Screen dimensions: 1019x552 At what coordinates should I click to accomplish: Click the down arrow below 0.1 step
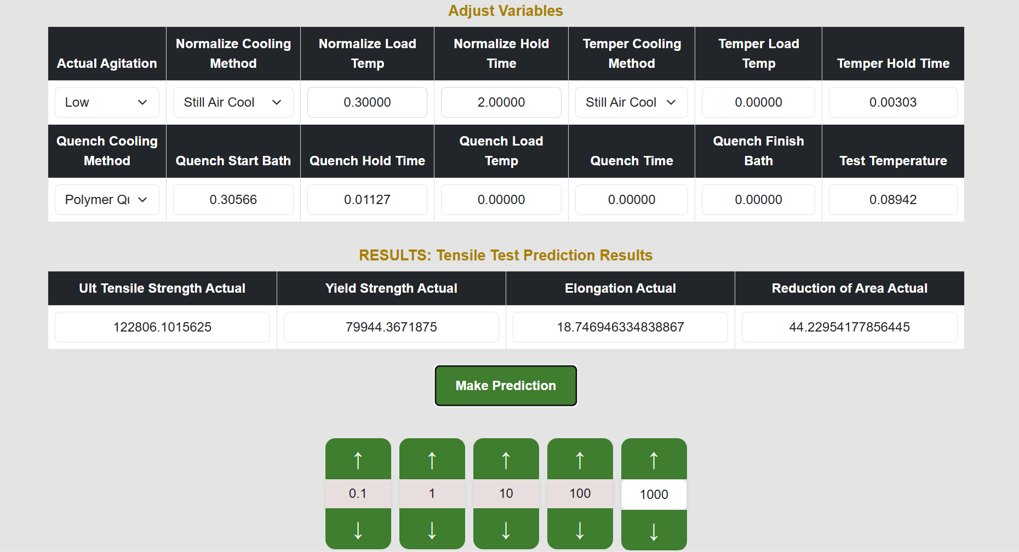pos(358,529)
